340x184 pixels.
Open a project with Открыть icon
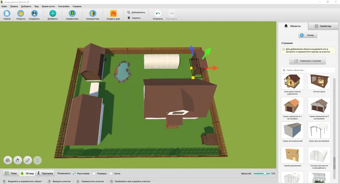[20, 14]
